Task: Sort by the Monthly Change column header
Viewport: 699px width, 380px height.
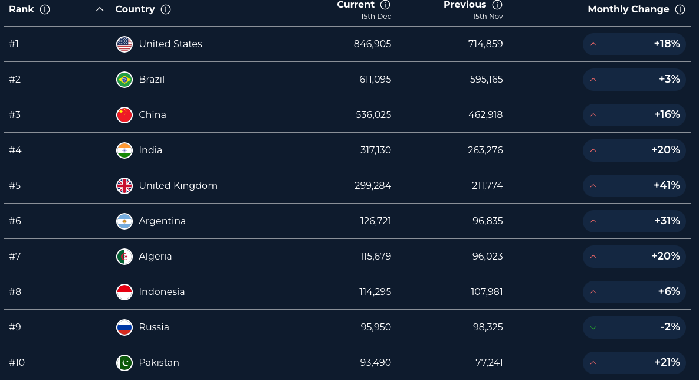Action: tap(628, 9)
